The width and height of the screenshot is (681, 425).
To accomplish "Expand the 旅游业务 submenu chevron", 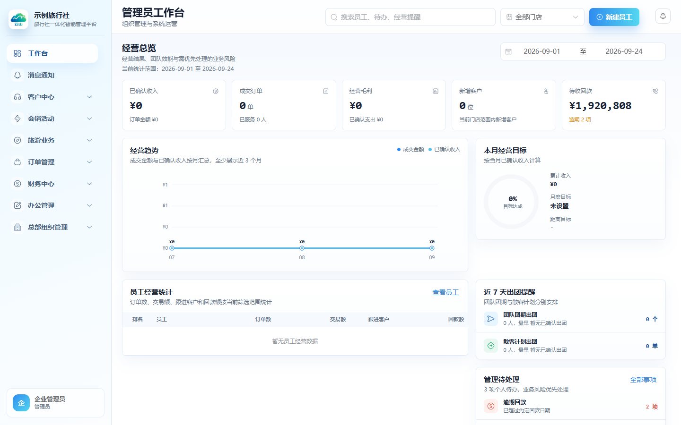I will pyautogui.click(x=89, y=140).
